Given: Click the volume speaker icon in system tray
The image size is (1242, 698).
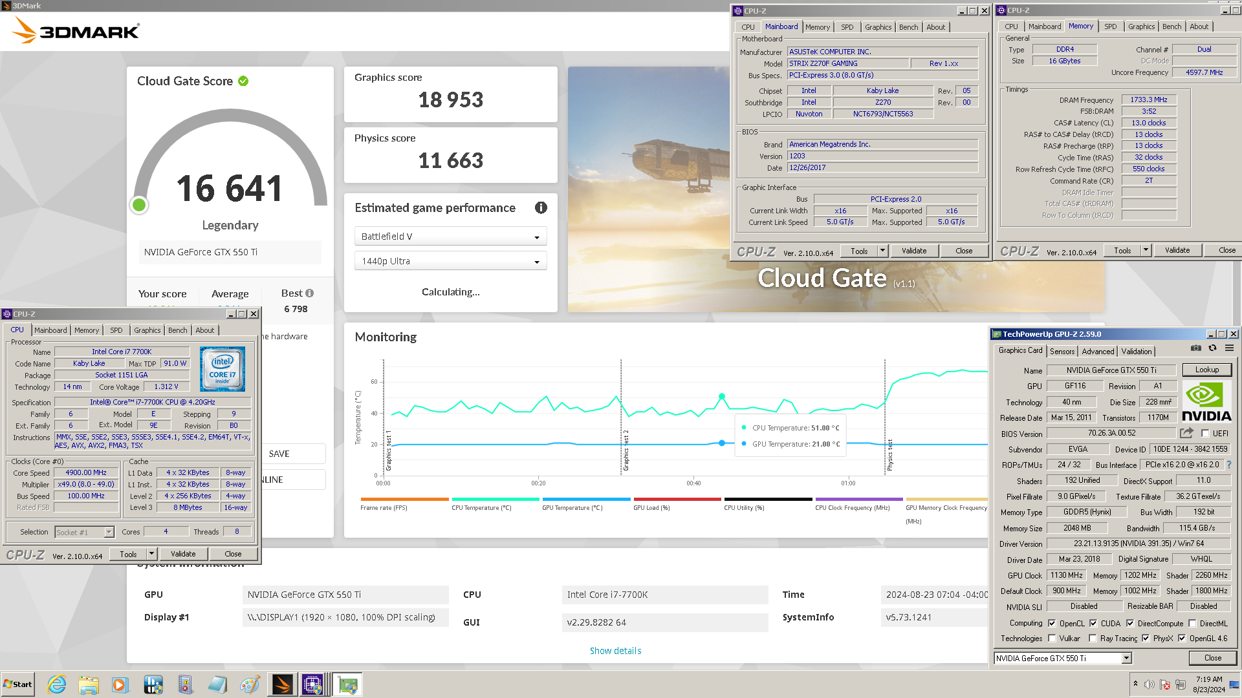Looking at the screenshot, I should tap(1149, 684).
